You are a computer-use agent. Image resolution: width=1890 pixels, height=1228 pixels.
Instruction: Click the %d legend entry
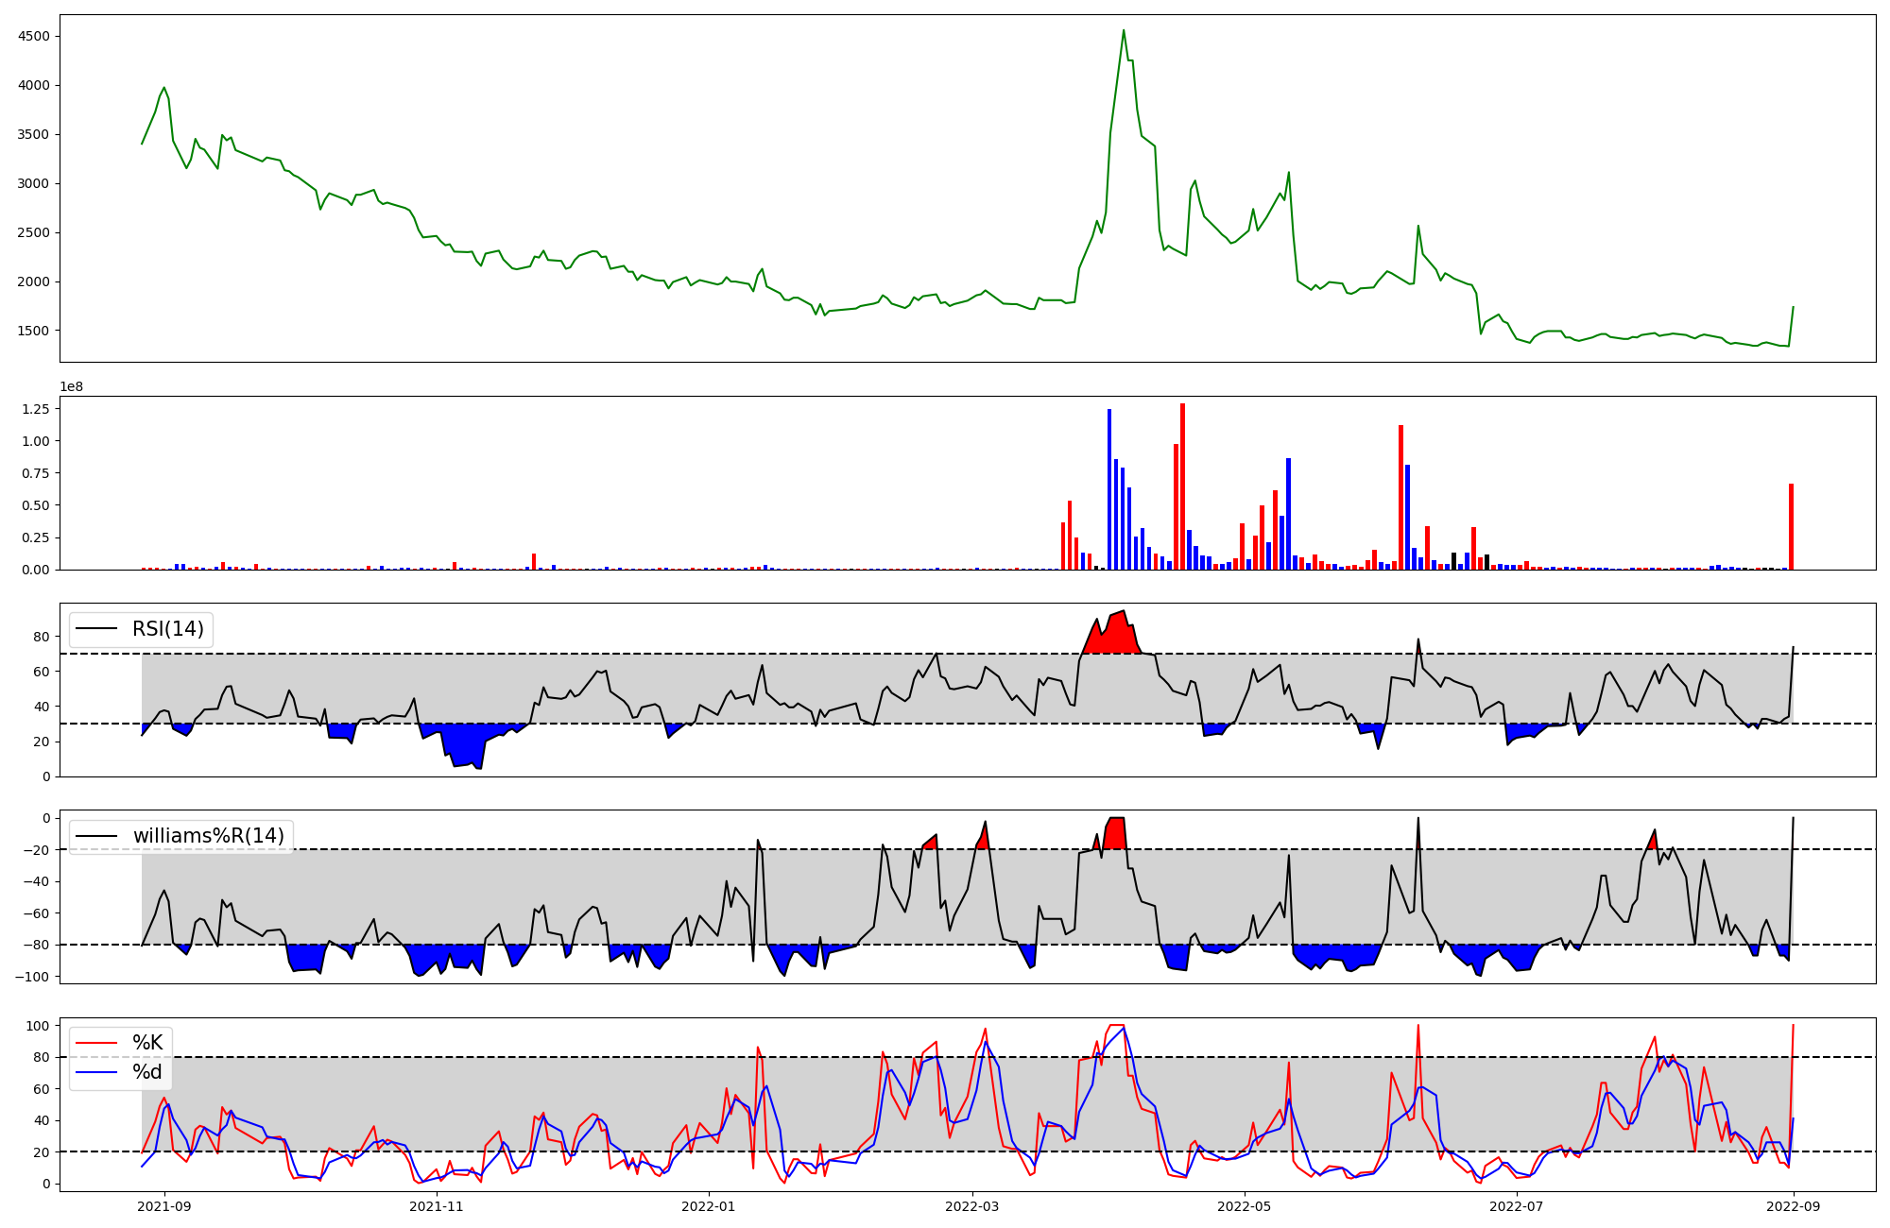click(x=147, y=1072)
